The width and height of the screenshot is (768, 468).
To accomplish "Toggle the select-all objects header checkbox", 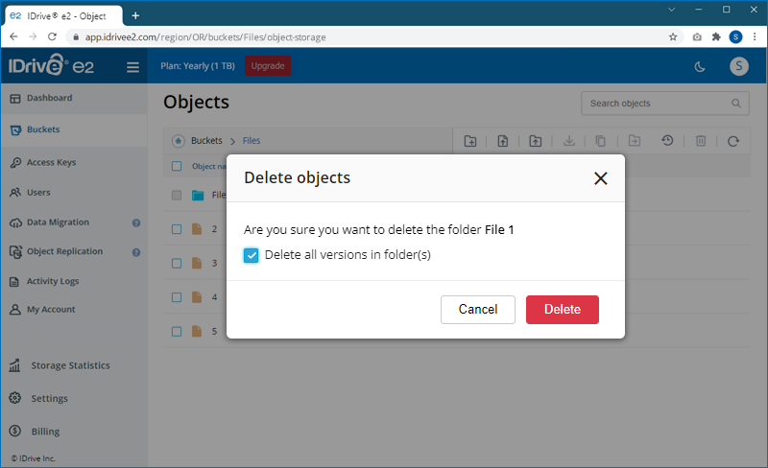I will click(x=177, y=166).
